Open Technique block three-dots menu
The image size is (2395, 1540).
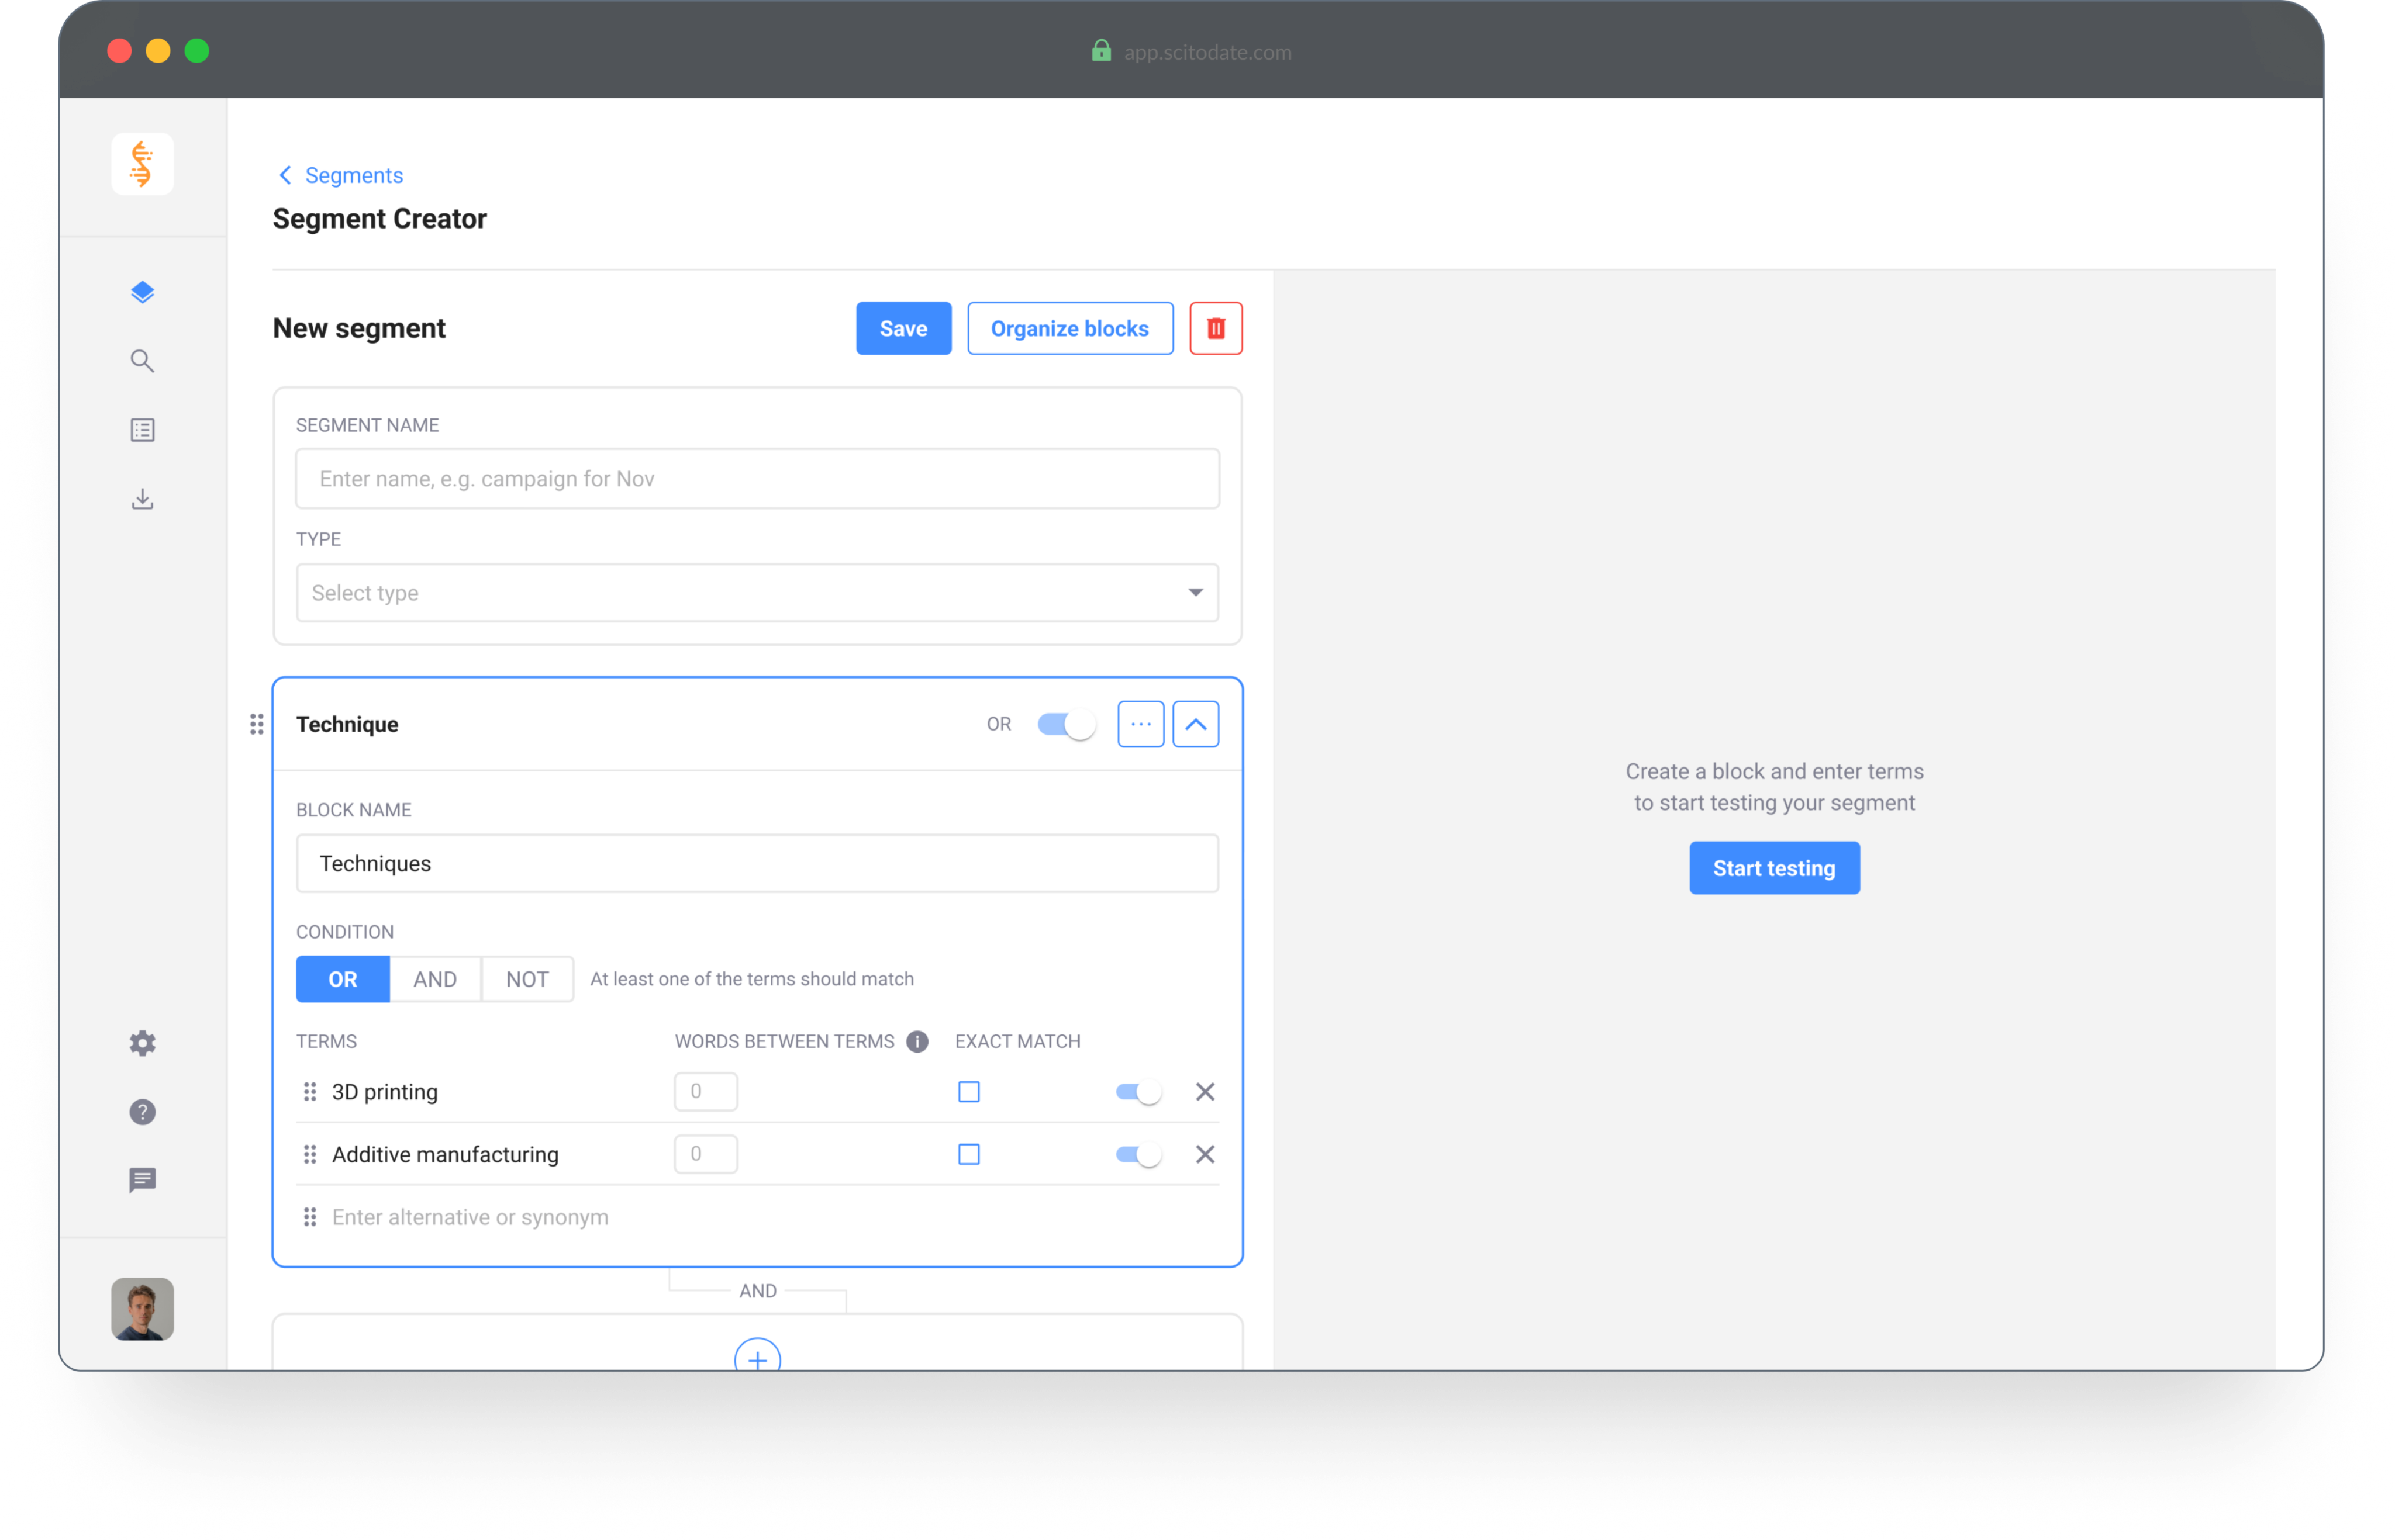click(1140, 724)
